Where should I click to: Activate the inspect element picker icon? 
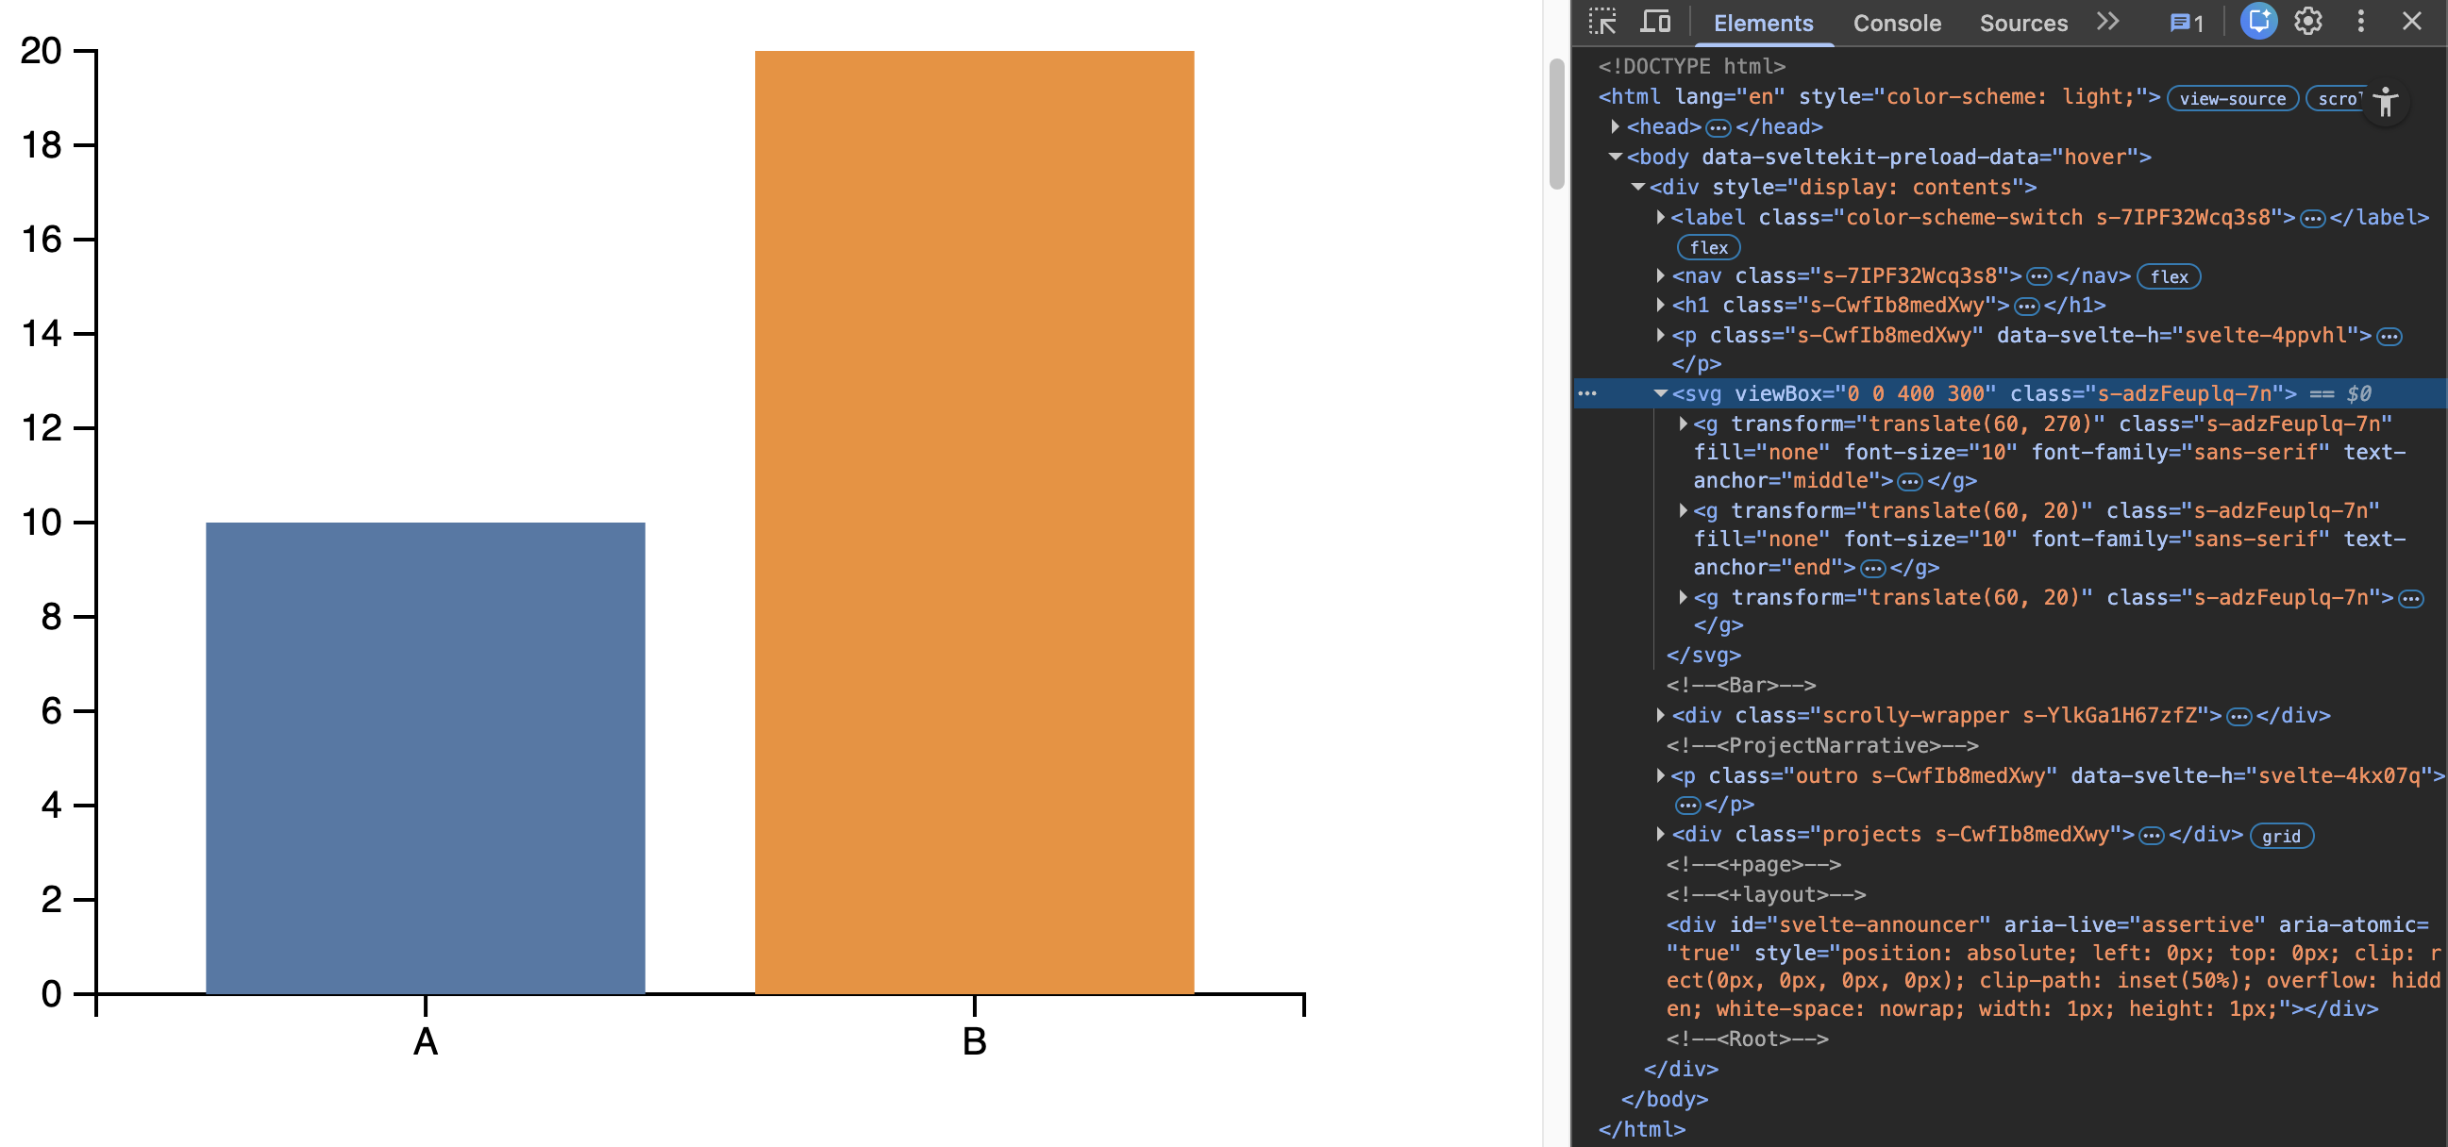coord(1601,22)
